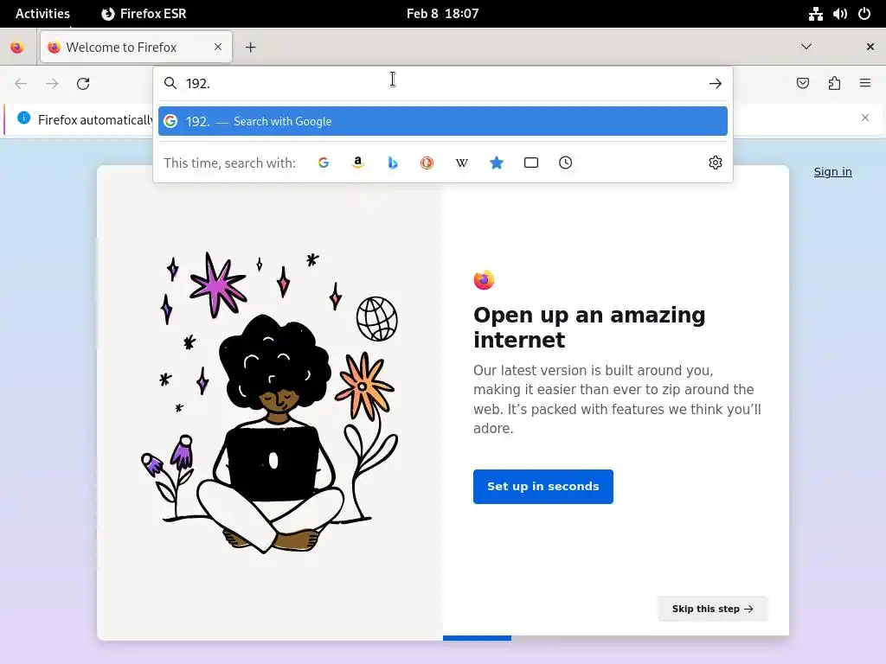886x664 pixels.
Task: Go back one page
Action: tap(21, 84)
